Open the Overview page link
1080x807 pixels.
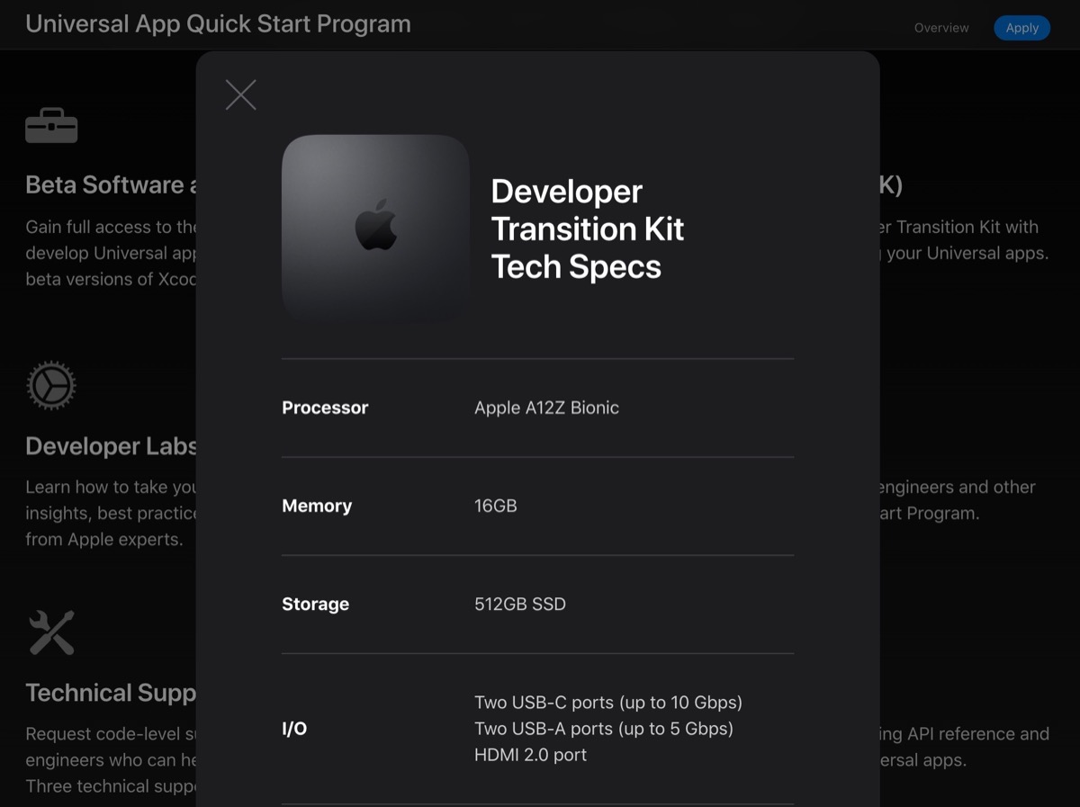[941, 28]
